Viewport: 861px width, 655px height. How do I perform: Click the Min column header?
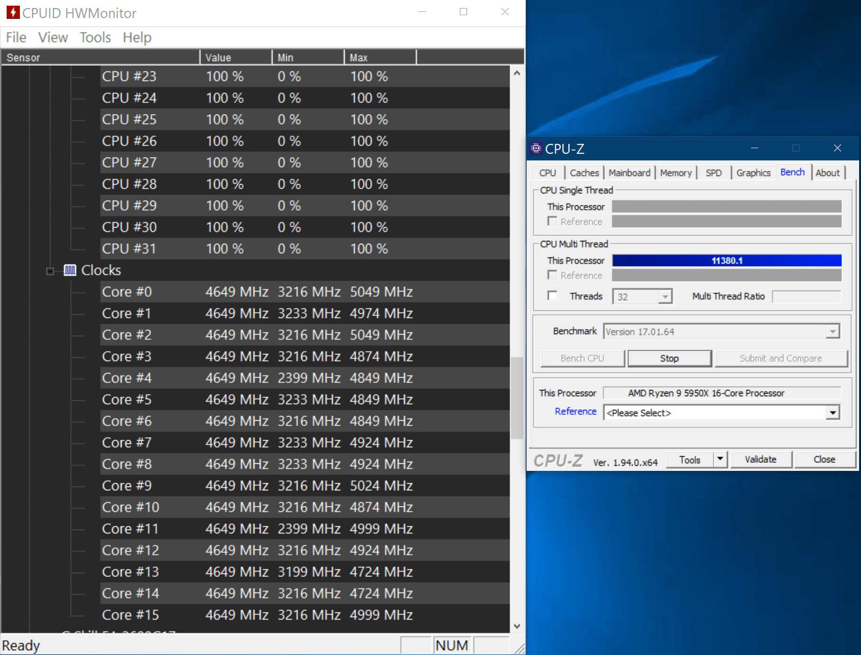[308, 57]
